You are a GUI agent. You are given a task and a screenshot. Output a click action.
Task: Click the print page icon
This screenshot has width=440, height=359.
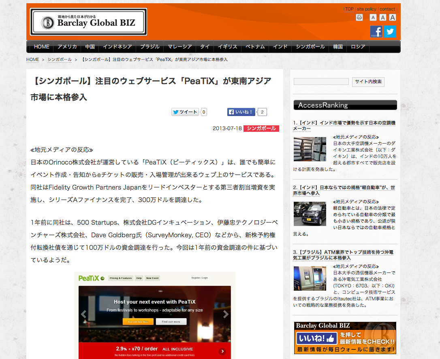tap(359, 17)
